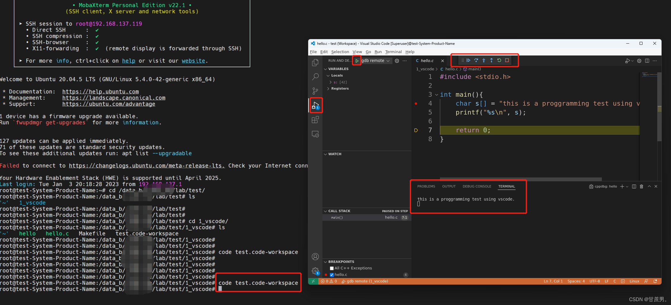This screenshot has height=305, width=671.
Task: Open the Search view in the activity bar
Action: (315, 77)
